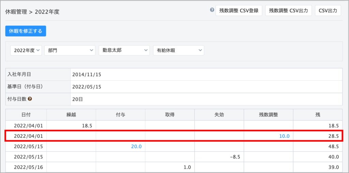Open the 10.0 残数調整 link
The image size is (349, 173).
pos(284,136)
